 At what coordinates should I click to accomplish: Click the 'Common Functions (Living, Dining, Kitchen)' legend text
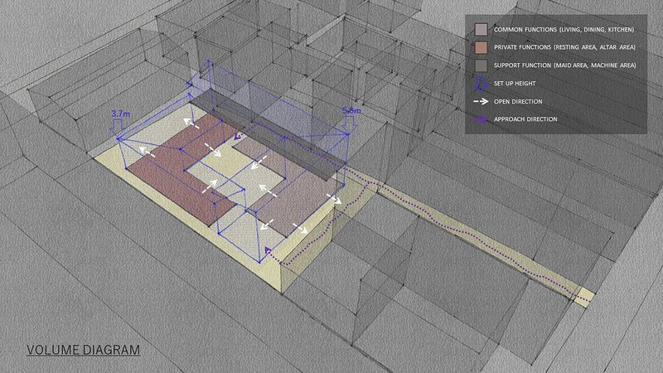click(564, 30)
